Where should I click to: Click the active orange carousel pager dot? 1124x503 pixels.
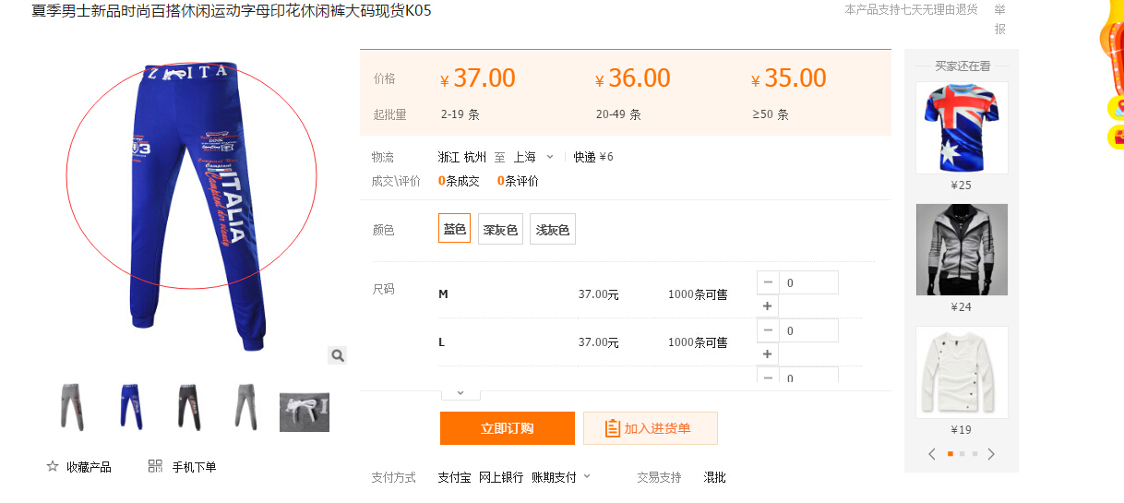click(x=951, y=454)
